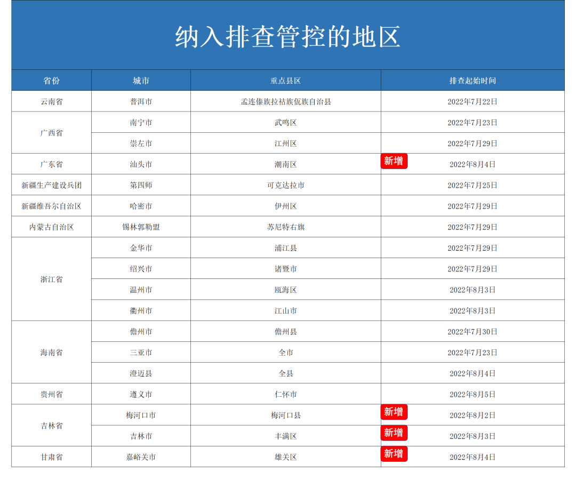Click the 新增 badge in the 雄关区 row
The width and height of the screenshot is (576, 488).
tap(394, 453)
